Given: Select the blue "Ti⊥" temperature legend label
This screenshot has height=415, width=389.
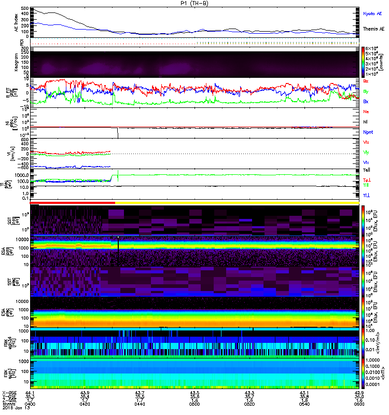Looking at the screenshot, I should click(x=366, y=196).
